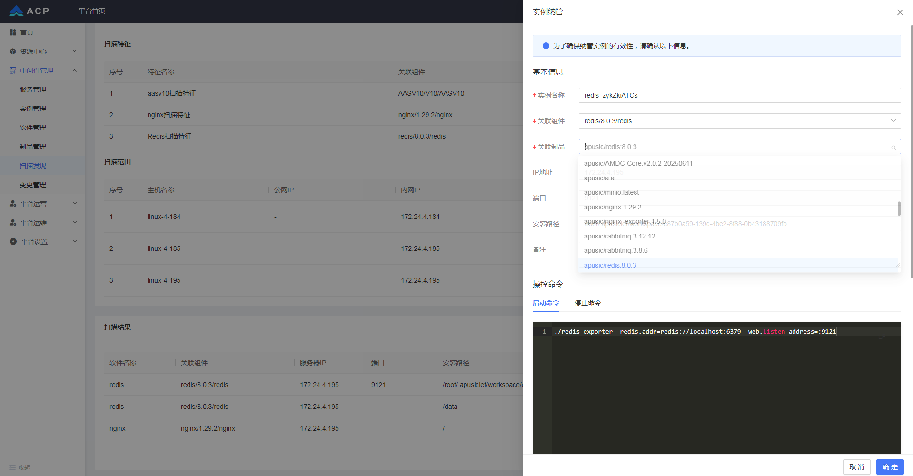This screenshot has height=476, width=913.
Task: Click the Redis扫描特征 row name
Action: [x=169, y=136]
